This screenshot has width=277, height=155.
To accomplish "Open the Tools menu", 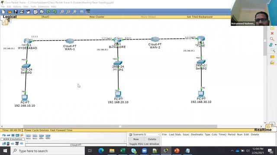I will (x=33, y=7).
